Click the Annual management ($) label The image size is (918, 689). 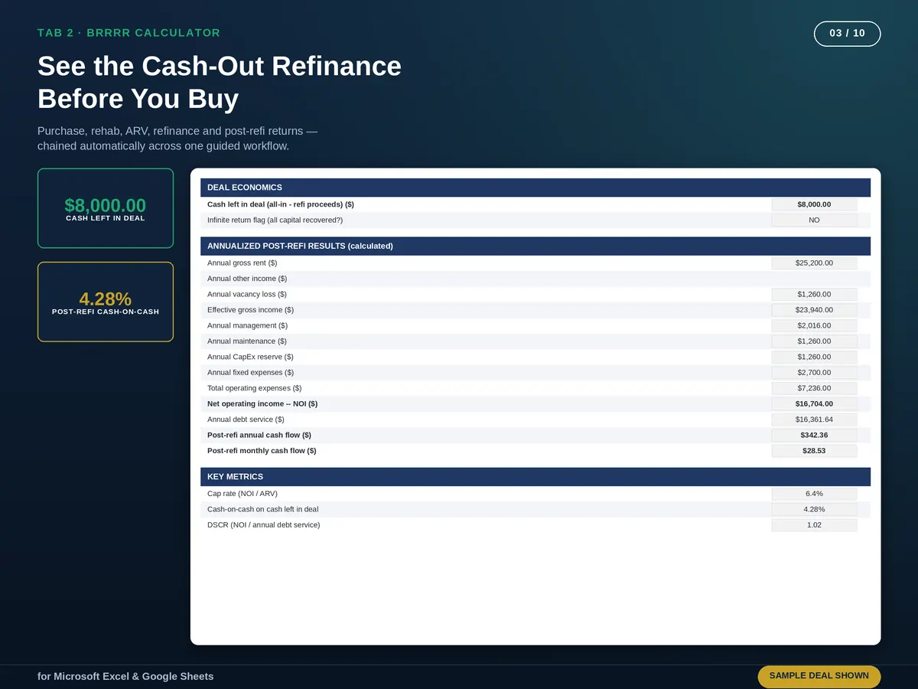click(x=247, y=326)
